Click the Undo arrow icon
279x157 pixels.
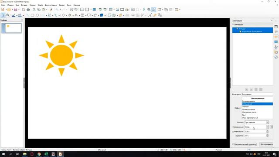pos(57,10)
